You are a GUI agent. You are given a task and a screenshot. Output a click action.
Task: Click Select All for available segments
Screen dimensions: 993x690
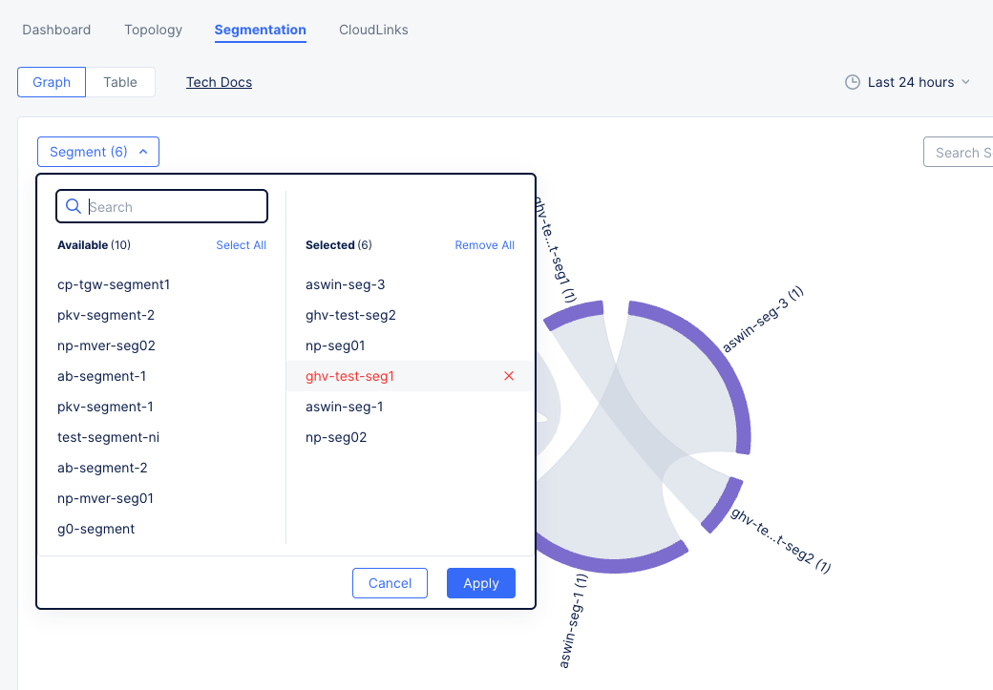pos(241,244)
